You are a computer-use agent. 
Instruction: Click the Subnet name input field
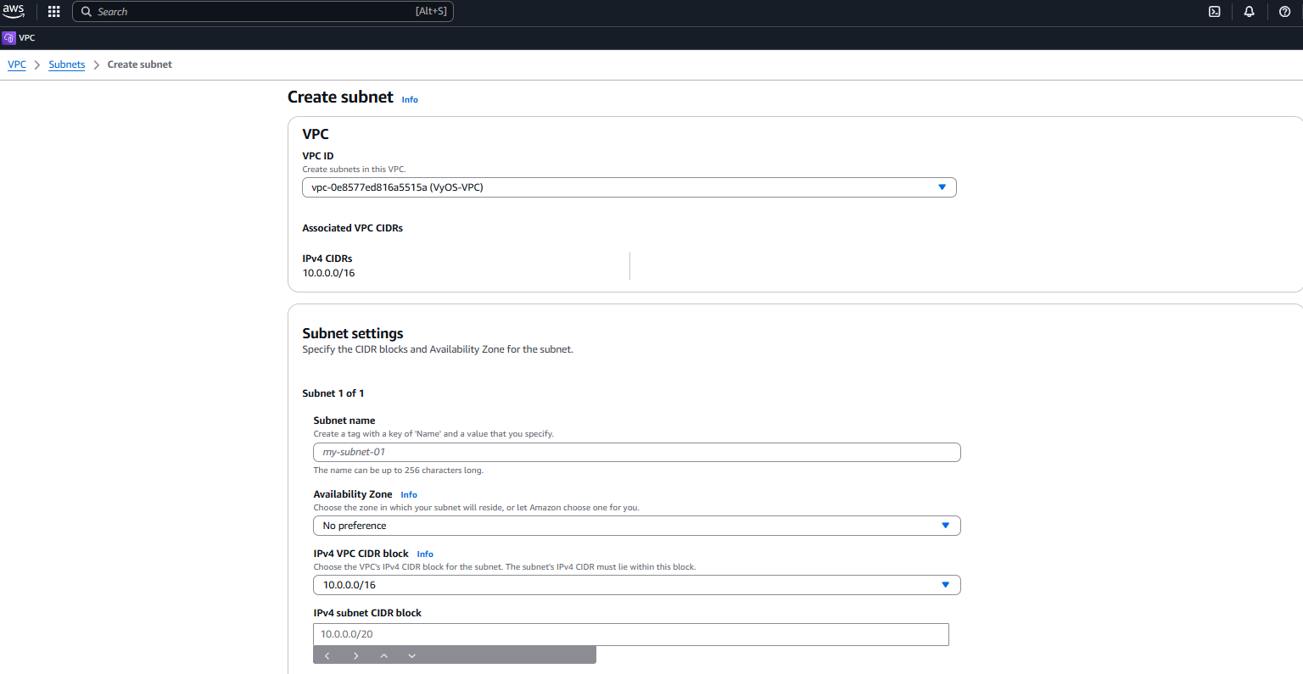point(636,452)
